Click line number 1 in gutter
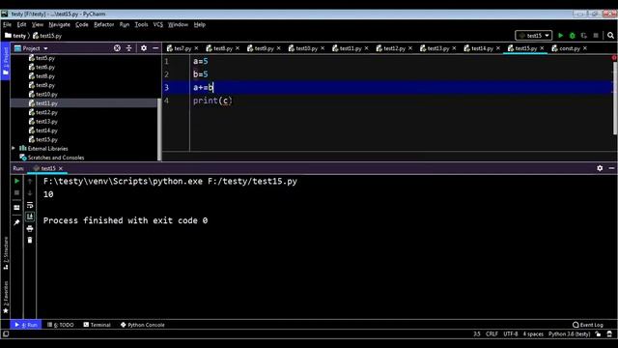Screen dimensions: 618x348 tap(166, 61)
